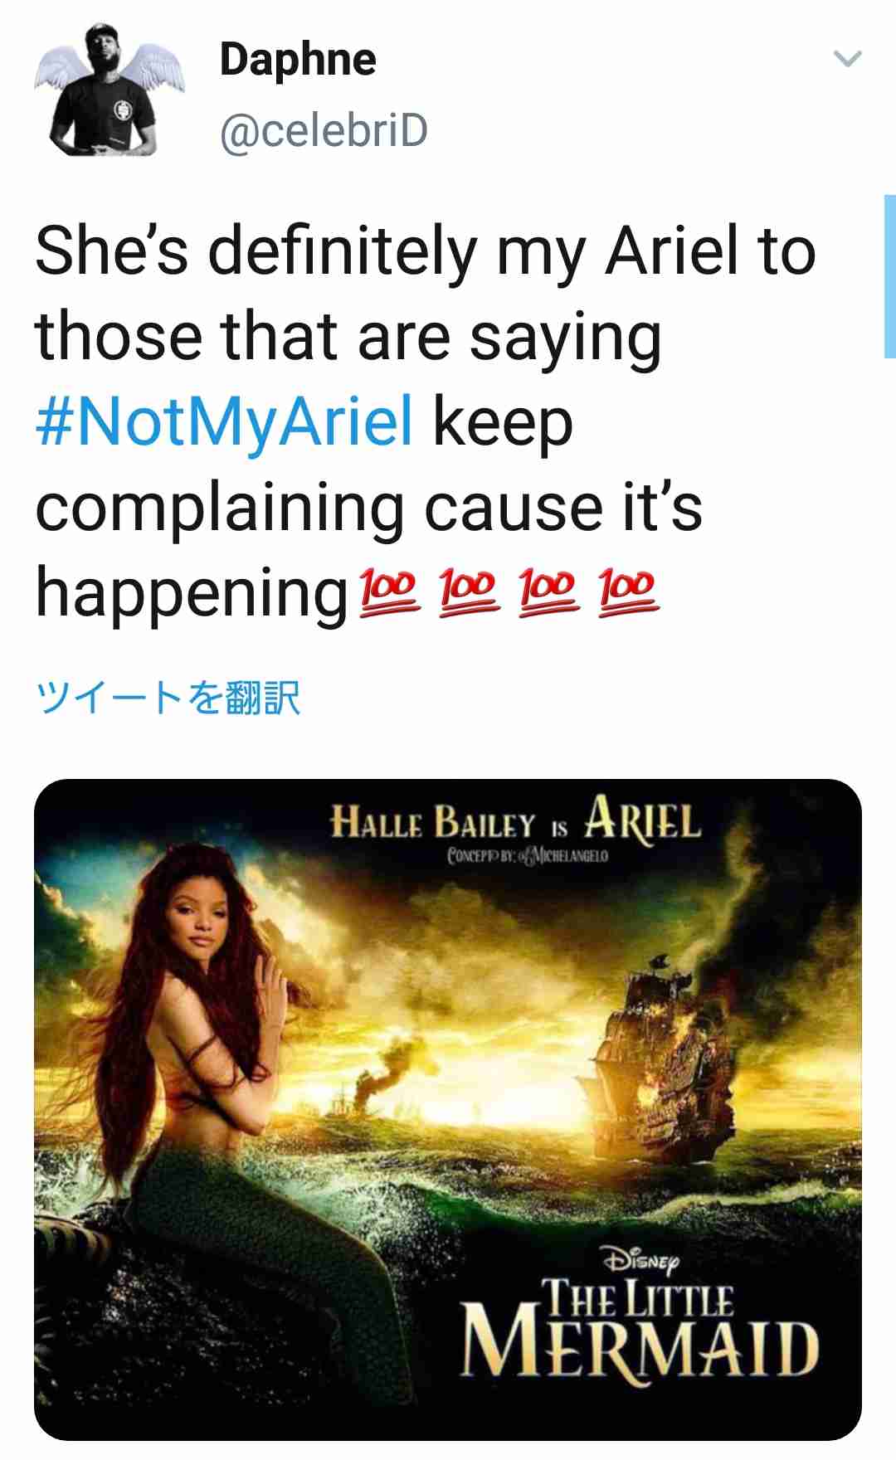Tap 'The Little Mermaid' title on poster
Viewport: 896px width, 1460px height.
click(639, 1329)
